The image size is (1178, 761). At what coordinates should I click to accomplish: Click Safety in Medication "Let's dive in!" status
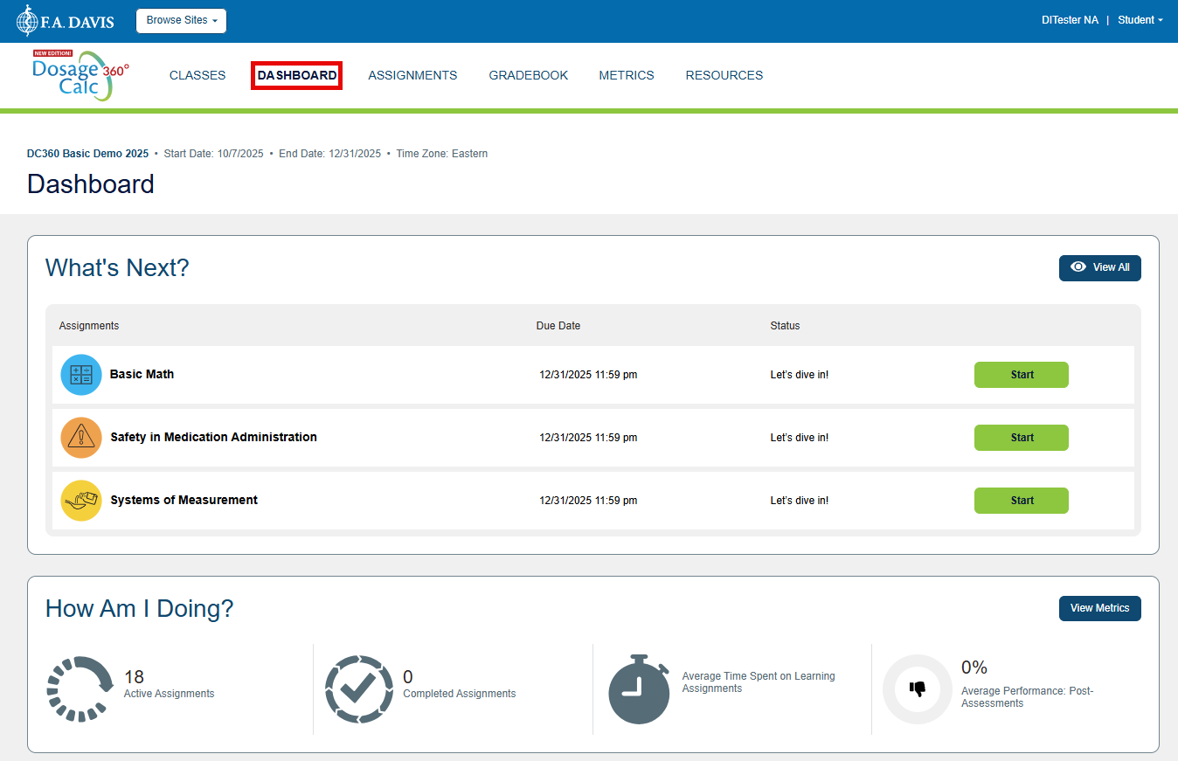800,438
